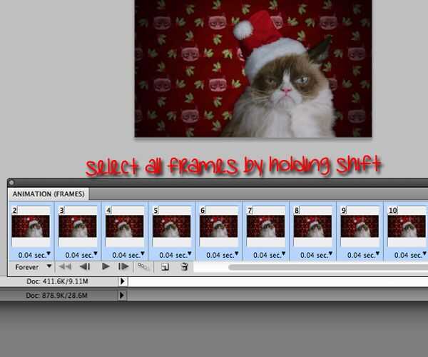Open frame 5 delay time dropdown

point(175,255)
